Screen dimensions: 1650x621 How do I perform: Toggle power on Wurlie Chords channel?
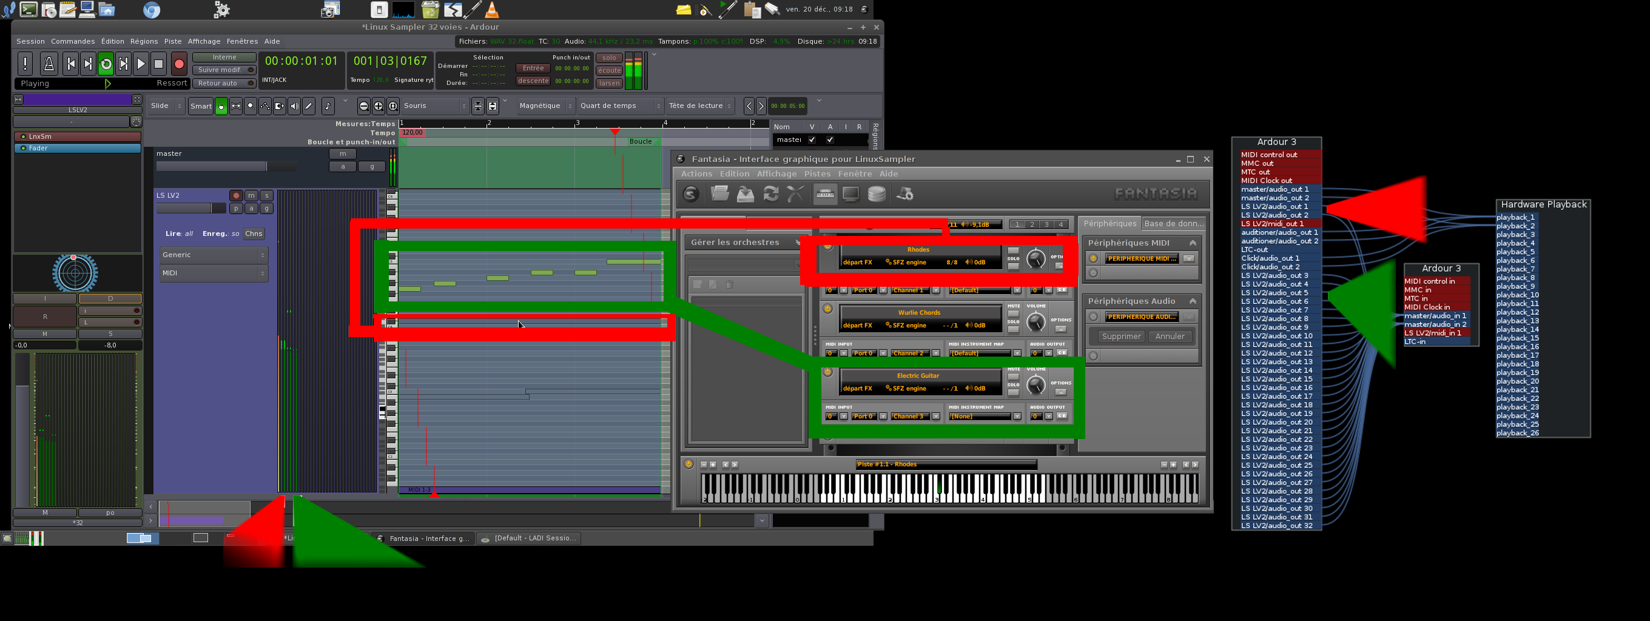click(x=827, y=309)
